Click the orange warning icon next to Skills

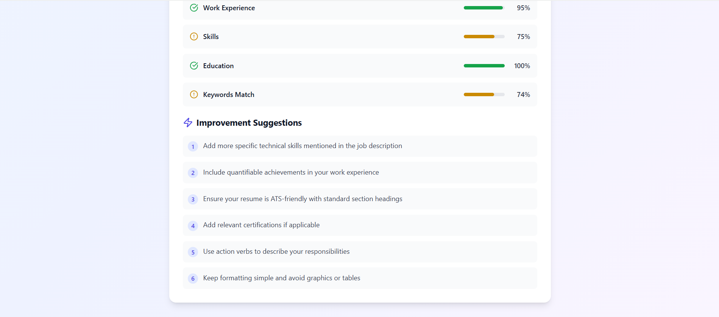193,36
